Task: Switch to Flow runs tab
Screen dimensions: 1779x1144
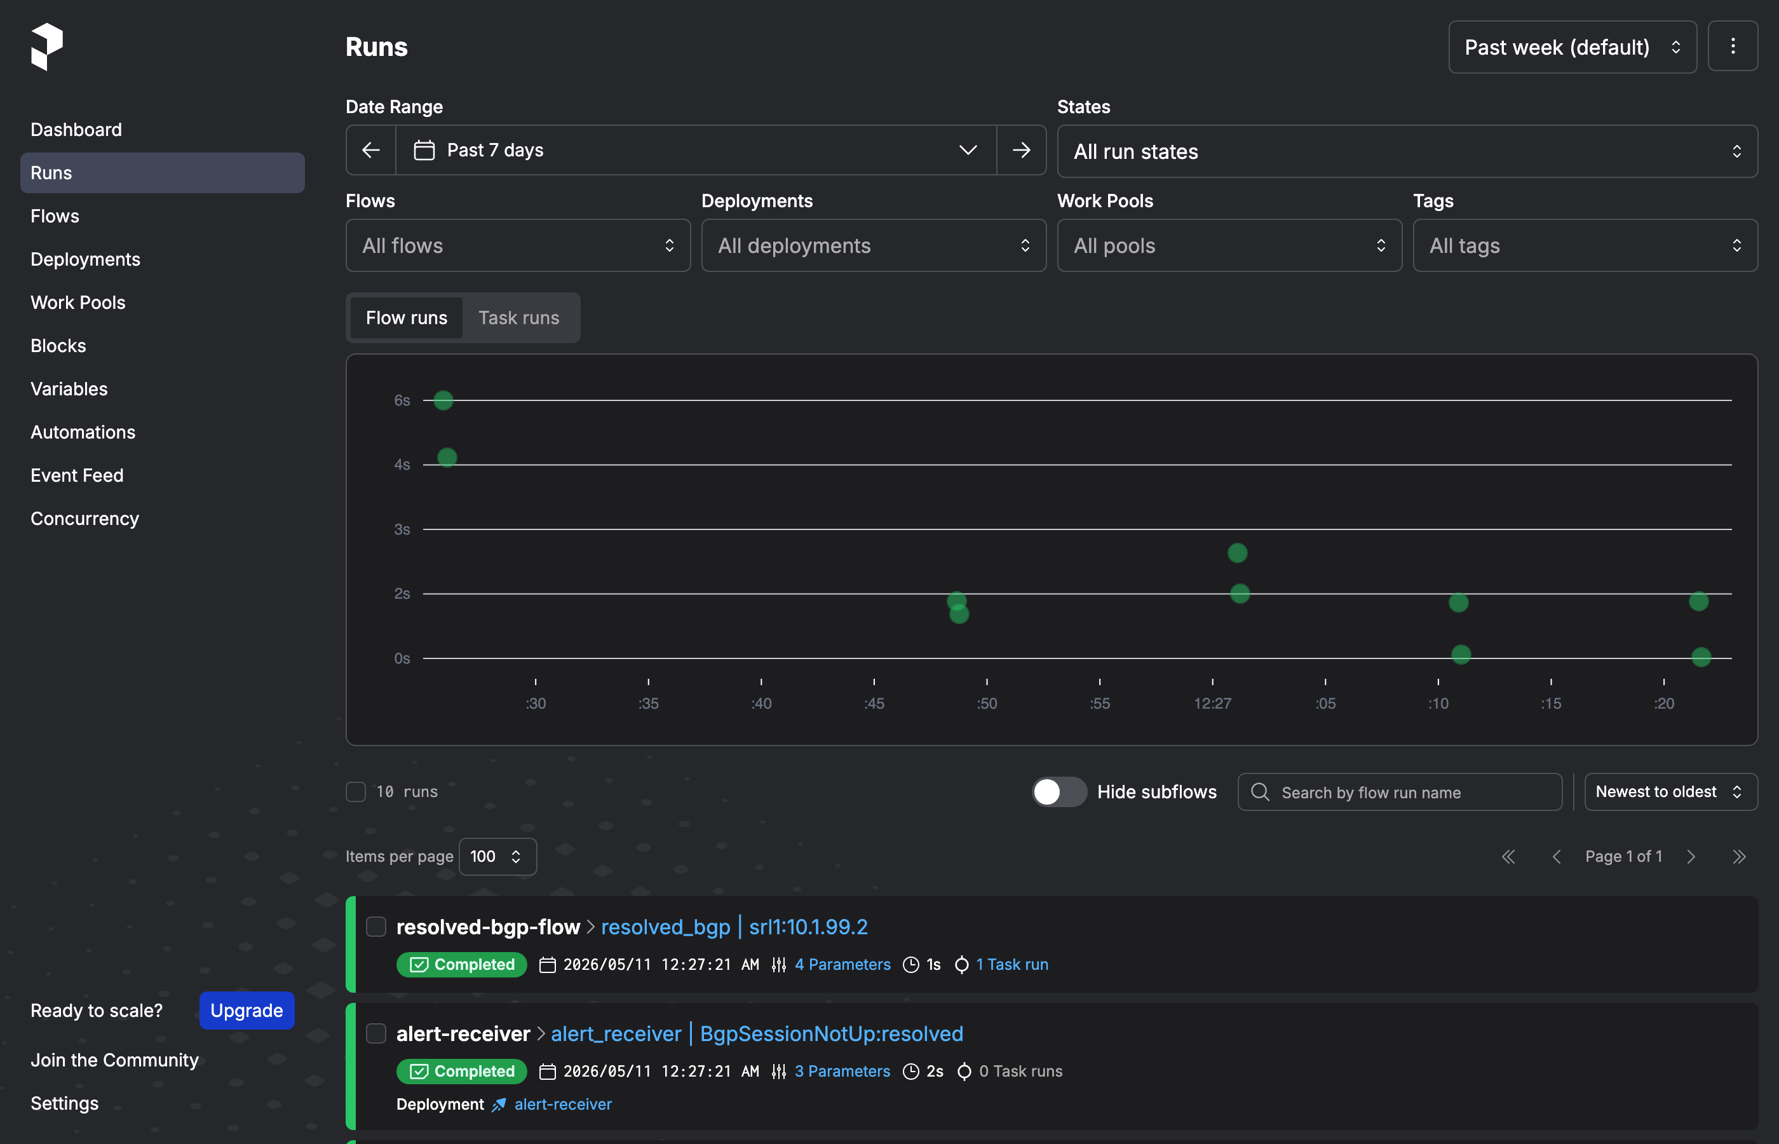Action: click(406, 318)
